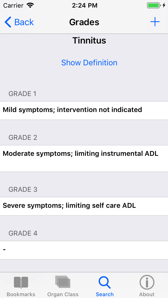Tap the 2:24 PM status bar clock
Viewport: 168px width, 298px height.
[x=85, y=6]
